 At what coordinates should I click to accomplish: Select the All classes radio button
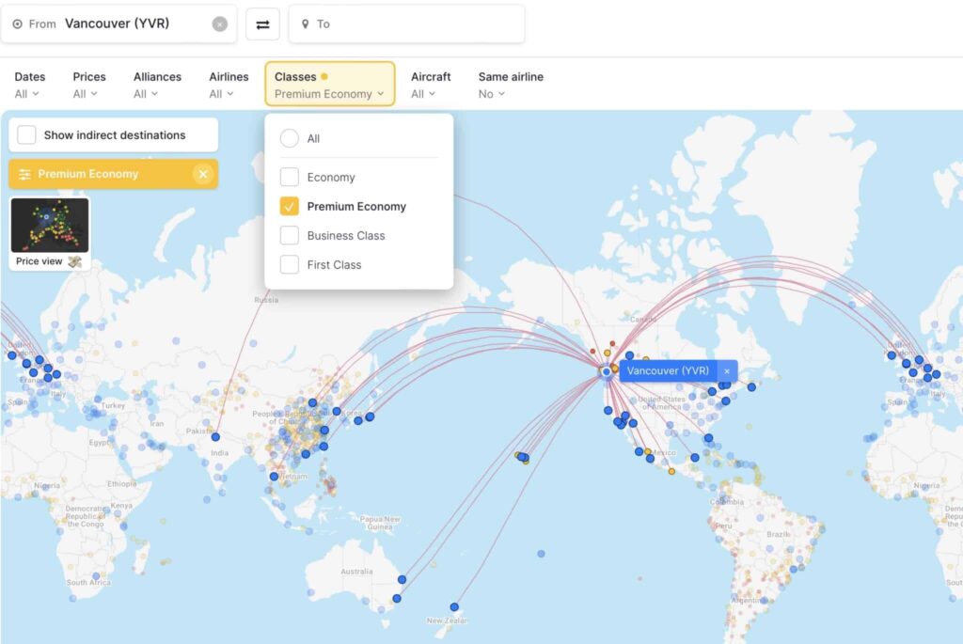(290, 137)
